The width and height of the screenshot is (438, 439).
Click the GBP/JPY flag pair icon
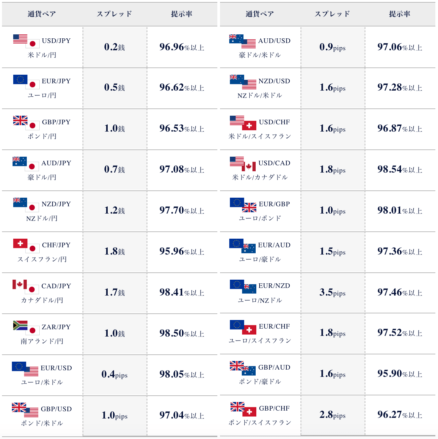(26, 123)
